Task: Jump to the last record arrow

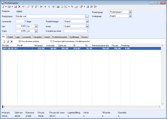Action: pos(53,7)
